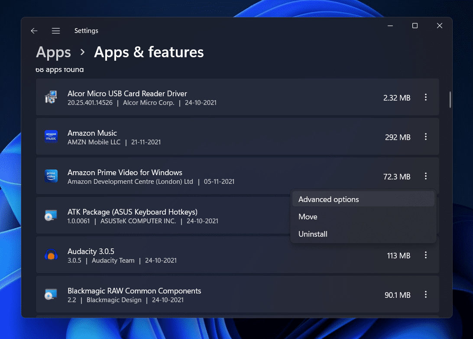The width and height of the screenshot is (473, 339).
Task: Navigate to Apps in the breadcrumb
Action: [x=53, y=52]
